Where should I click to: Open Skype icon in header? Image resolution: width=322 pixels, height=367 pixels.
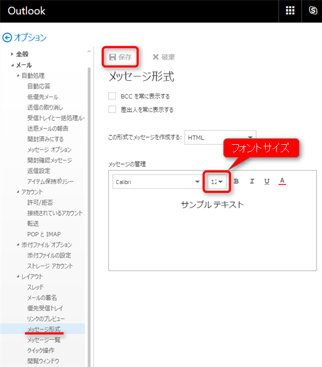(313, 11)
